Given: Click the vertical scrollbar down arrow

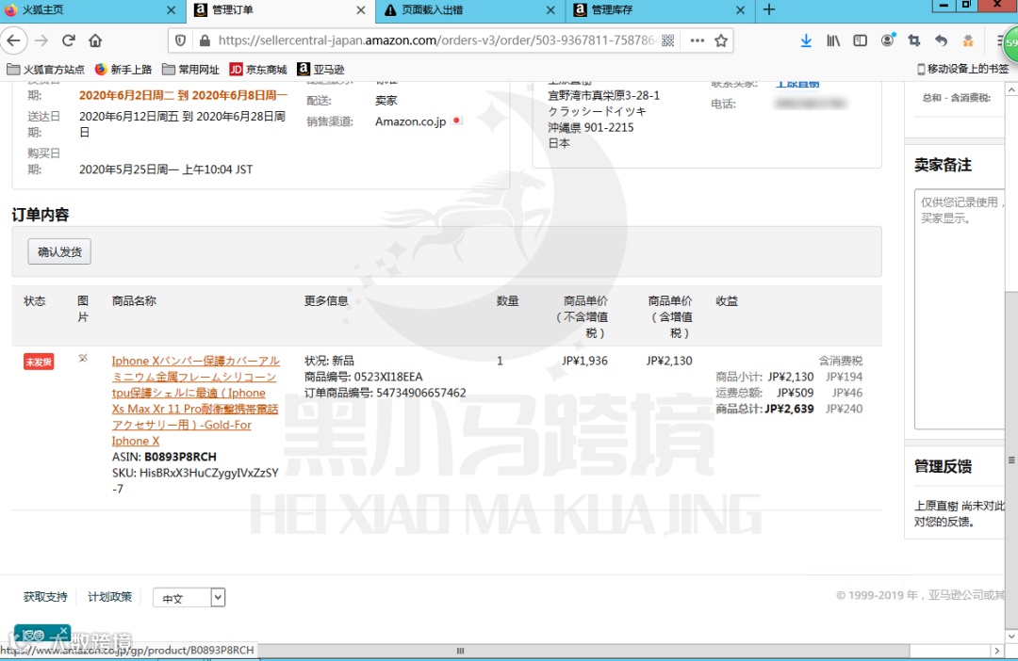Looking at the screenshot, I should 1011,637.
